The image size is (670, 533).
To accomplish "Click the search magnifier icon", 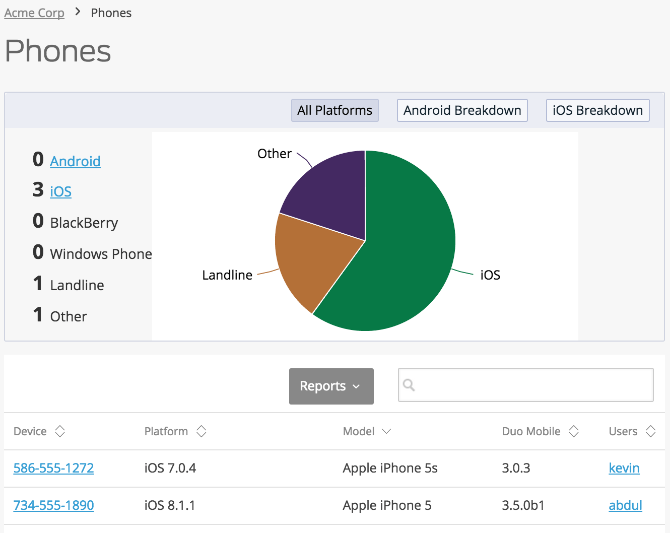I will click(409, 385).
